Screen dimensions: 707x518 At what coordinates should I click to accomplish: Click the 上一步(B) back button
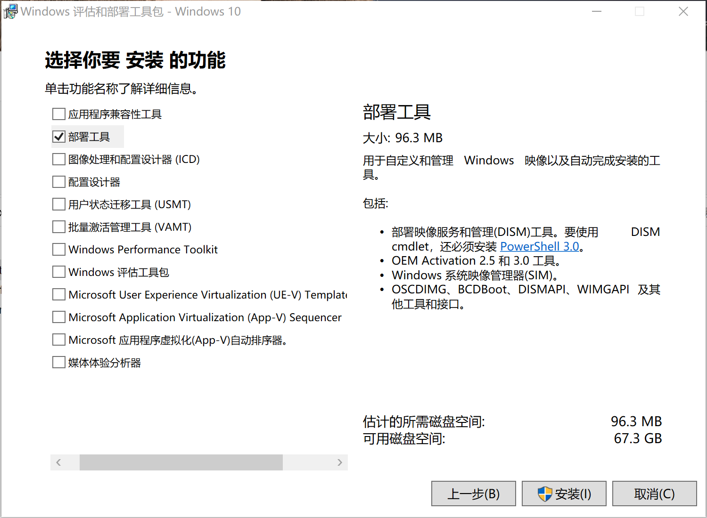(x=473, y=494)
